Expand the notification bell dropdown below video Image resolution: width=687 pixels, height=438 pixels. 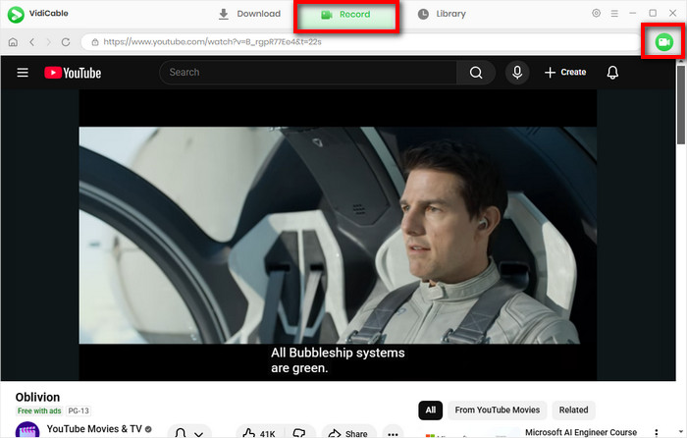point(189,432)
